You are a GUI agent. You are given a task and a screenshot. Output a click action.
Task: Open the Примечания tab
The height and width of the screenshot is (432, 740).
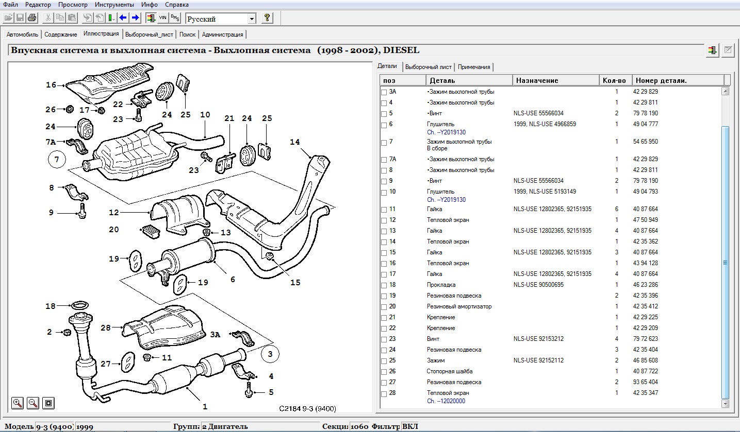tap(474, 67)
